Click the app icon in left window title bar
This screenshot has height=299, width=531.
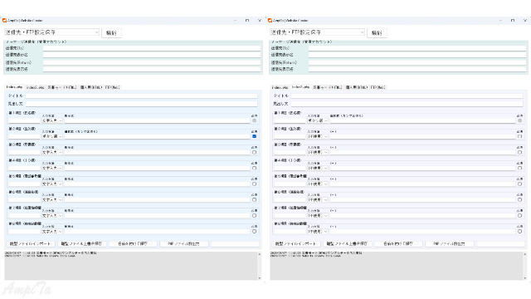coord(4,21)
